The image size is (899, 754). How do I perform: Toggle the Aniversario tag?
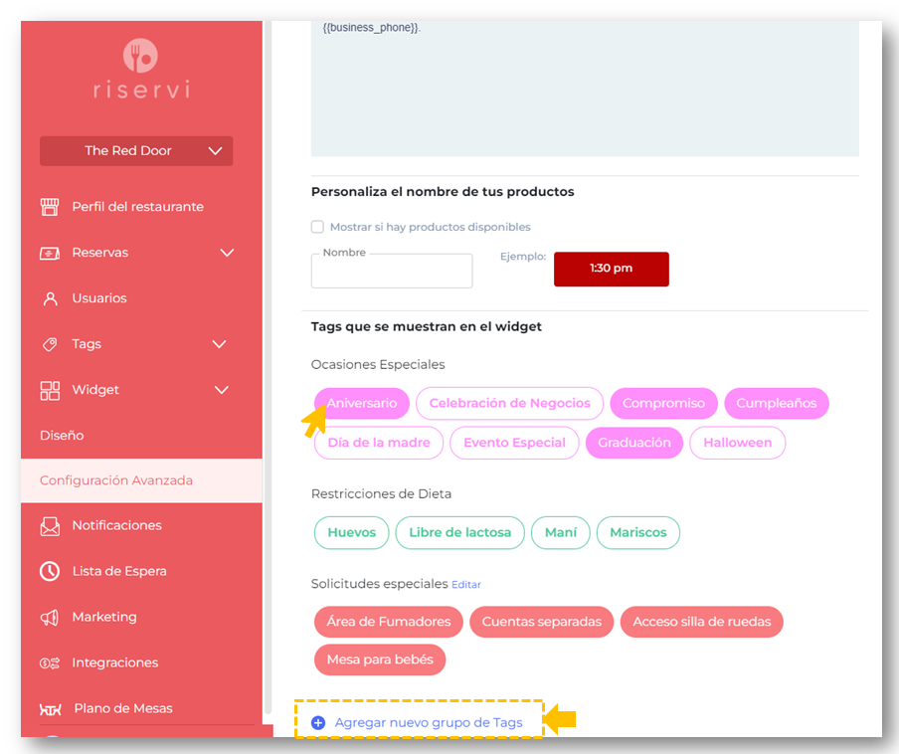362,403
